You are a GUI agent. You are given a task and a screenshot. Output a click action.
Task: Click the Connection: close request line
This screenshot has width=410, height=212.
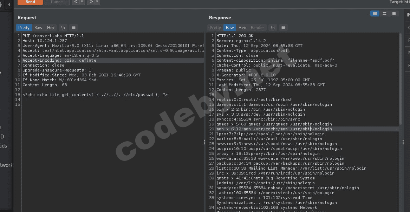tap(44, 65)
